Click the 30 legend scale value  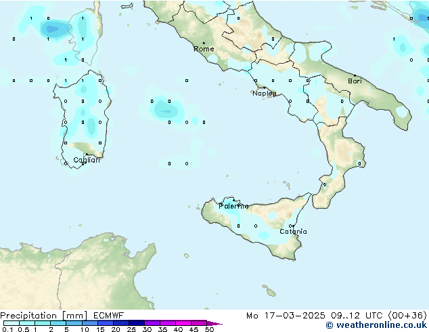[x=147, y=329]
